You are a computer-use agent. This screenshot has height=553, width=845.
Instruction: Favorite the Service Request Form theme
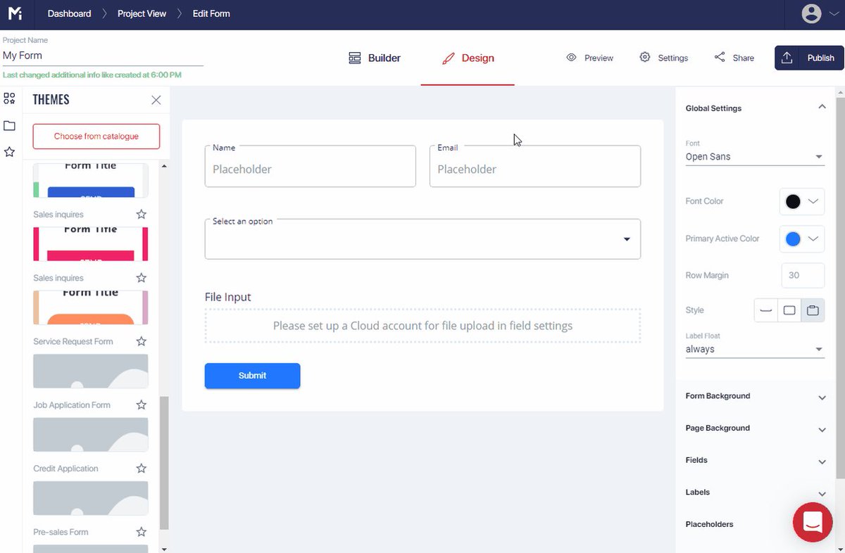pyautogui.click(x=141, y=341)
